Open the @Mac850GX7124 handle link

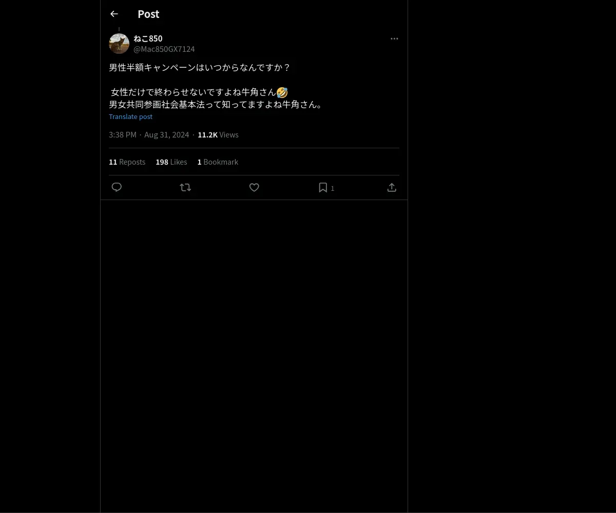pyautogui.click(x=164, y=49)
